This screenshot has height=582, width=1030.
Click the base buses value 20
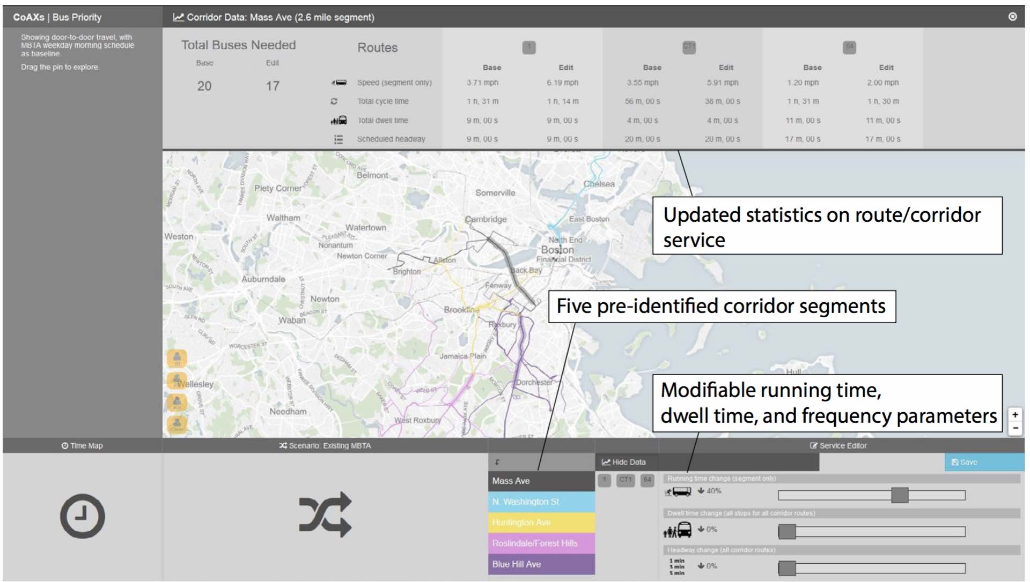pyautogui.click(x=204, y=86)
